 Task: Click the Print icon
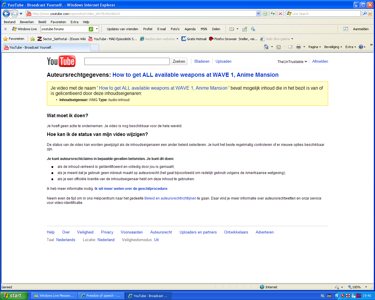[299, 47]
